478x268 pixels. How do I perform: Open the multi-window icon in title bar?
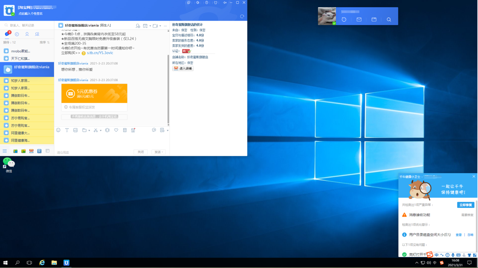click(x=189, y=3)
